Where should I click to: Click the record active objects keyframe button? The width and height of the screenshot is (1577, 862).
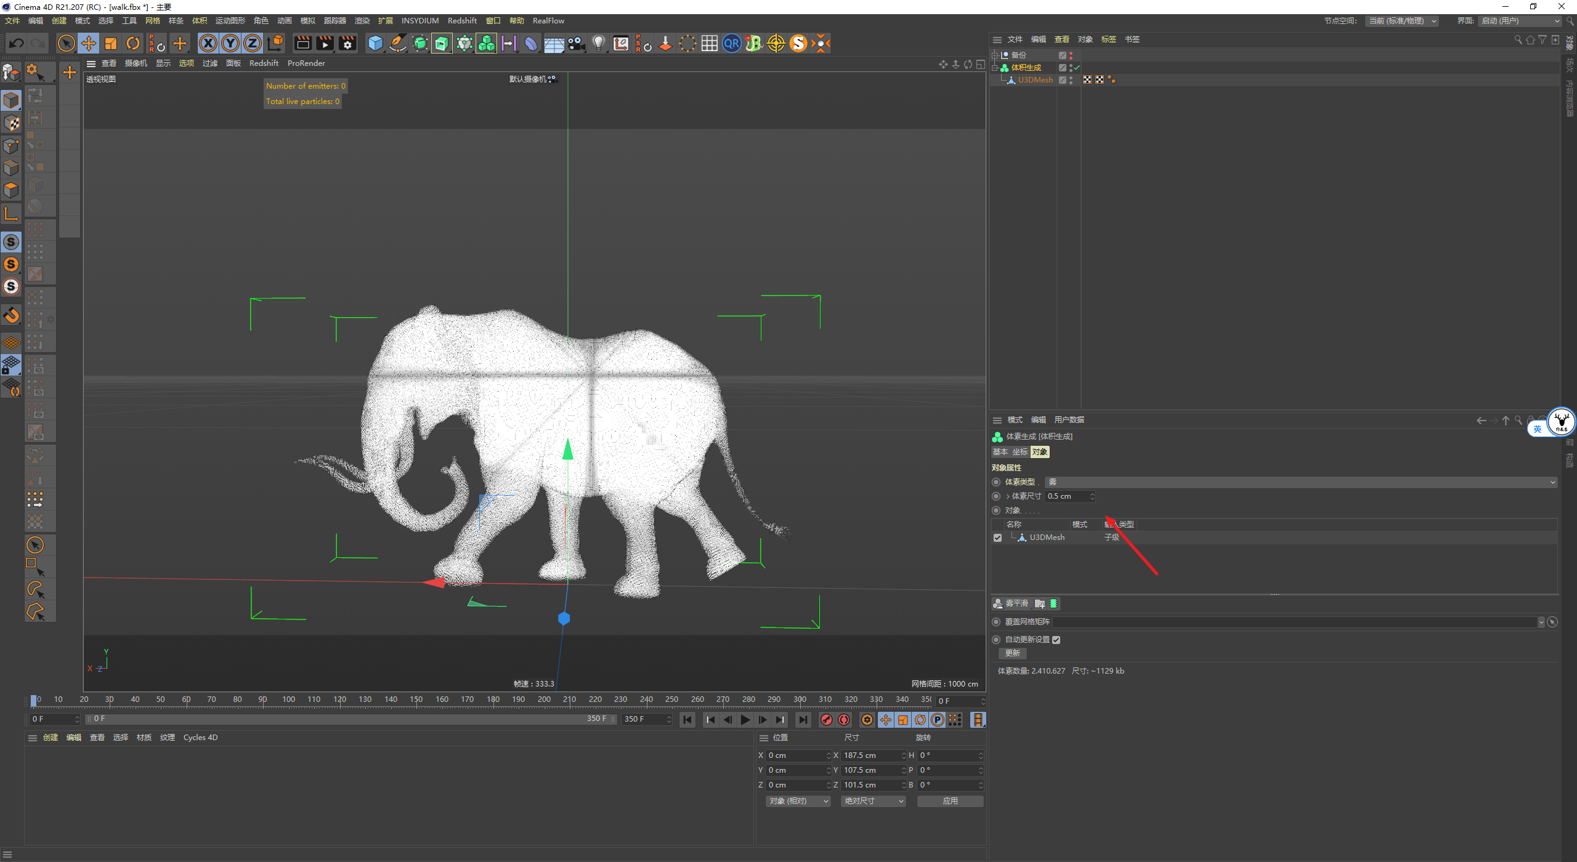[827, 720]
